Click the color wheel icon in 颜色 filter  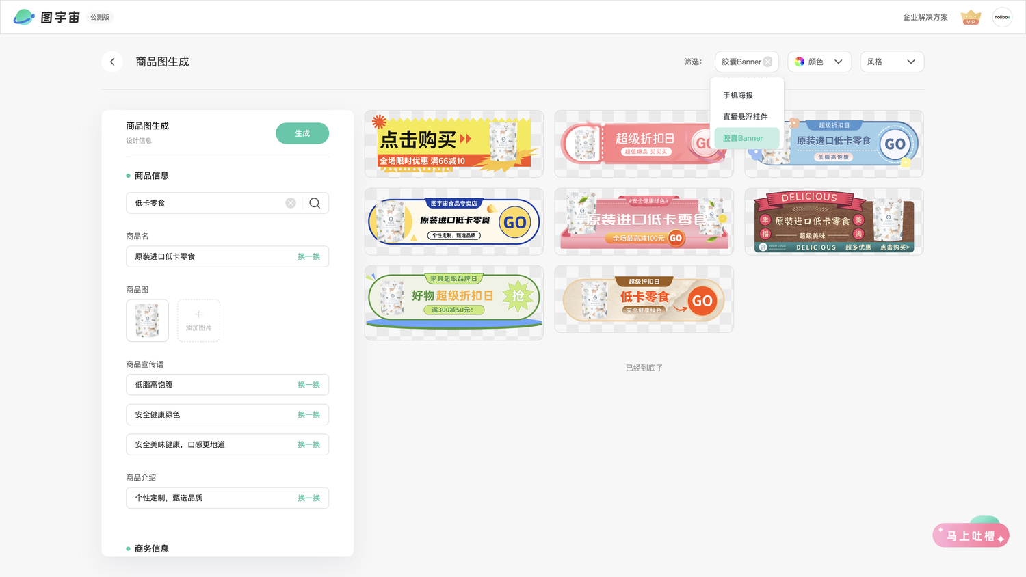coord(800,62)
